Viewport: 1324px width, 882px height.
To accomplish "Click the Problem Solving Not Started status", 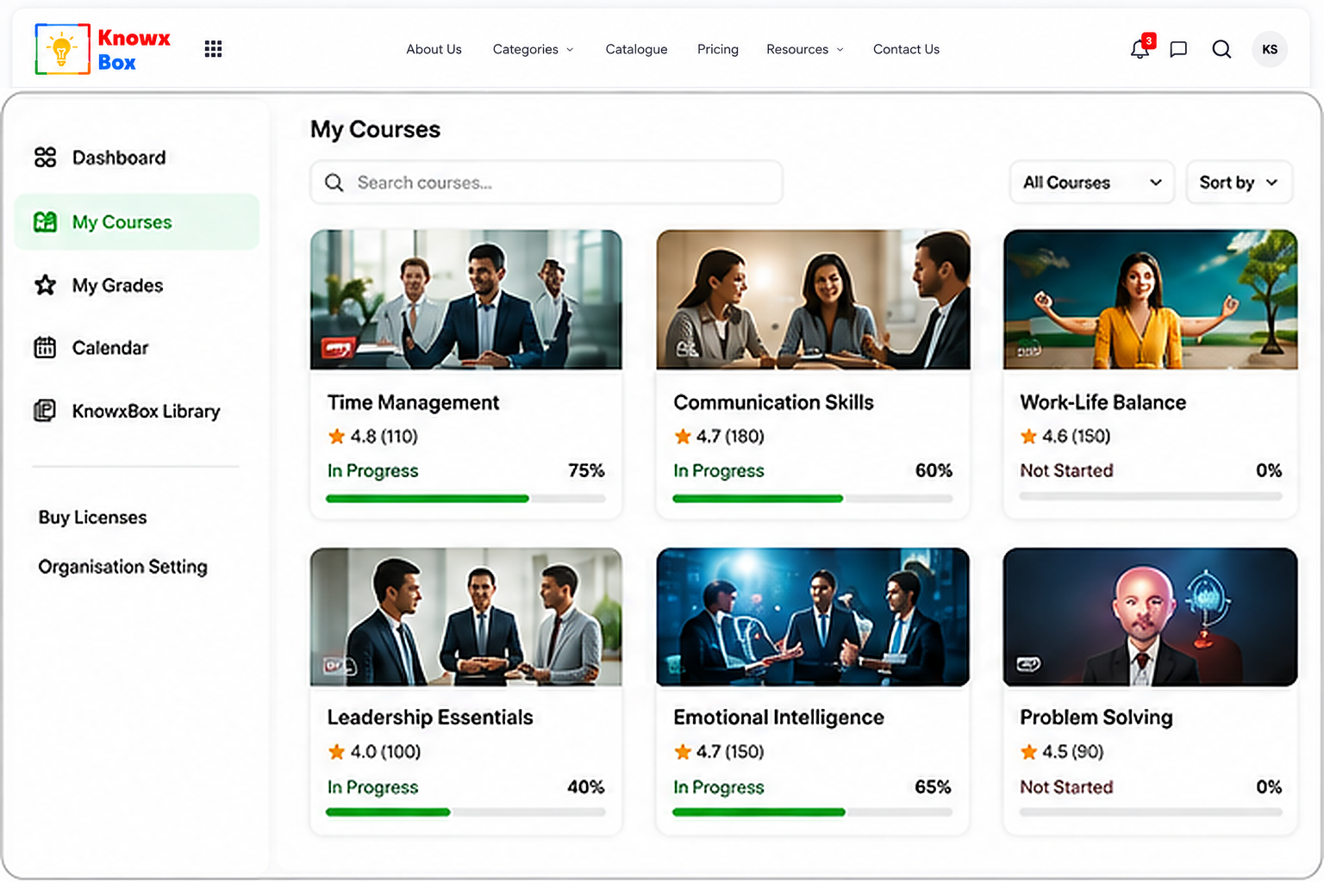I will tap(1066, 786).
